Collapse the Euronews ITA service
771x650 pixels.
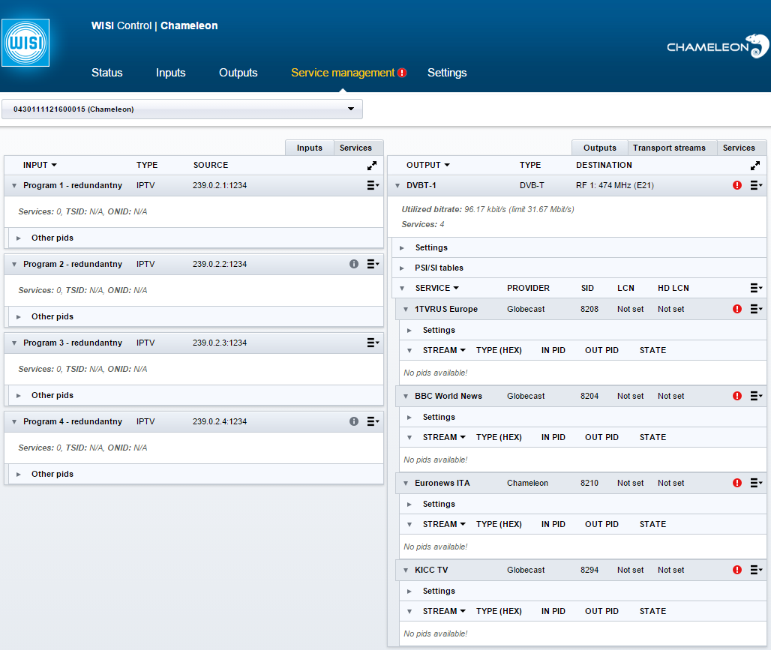click(x=406, y=484)
